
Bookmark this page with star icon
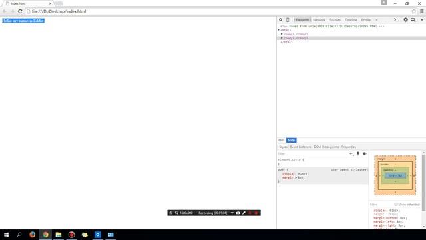[414, 11]
